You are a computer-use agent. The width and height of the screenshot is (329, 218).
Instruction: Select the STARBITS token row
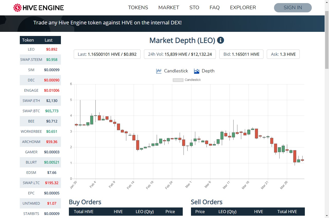pyautogui.click(x=40, y=214)
